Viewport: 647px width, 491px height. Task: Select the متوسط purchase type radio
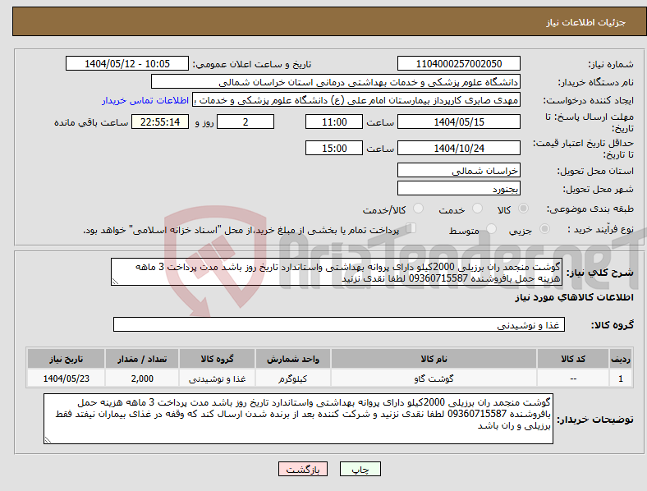point(492,228)
